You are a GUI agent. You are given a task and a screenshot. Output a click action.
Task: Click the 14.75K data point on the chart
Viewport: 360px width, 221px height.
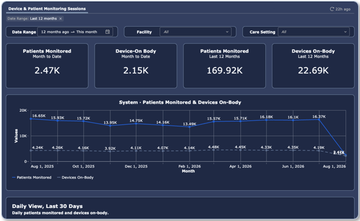[136, 124]
